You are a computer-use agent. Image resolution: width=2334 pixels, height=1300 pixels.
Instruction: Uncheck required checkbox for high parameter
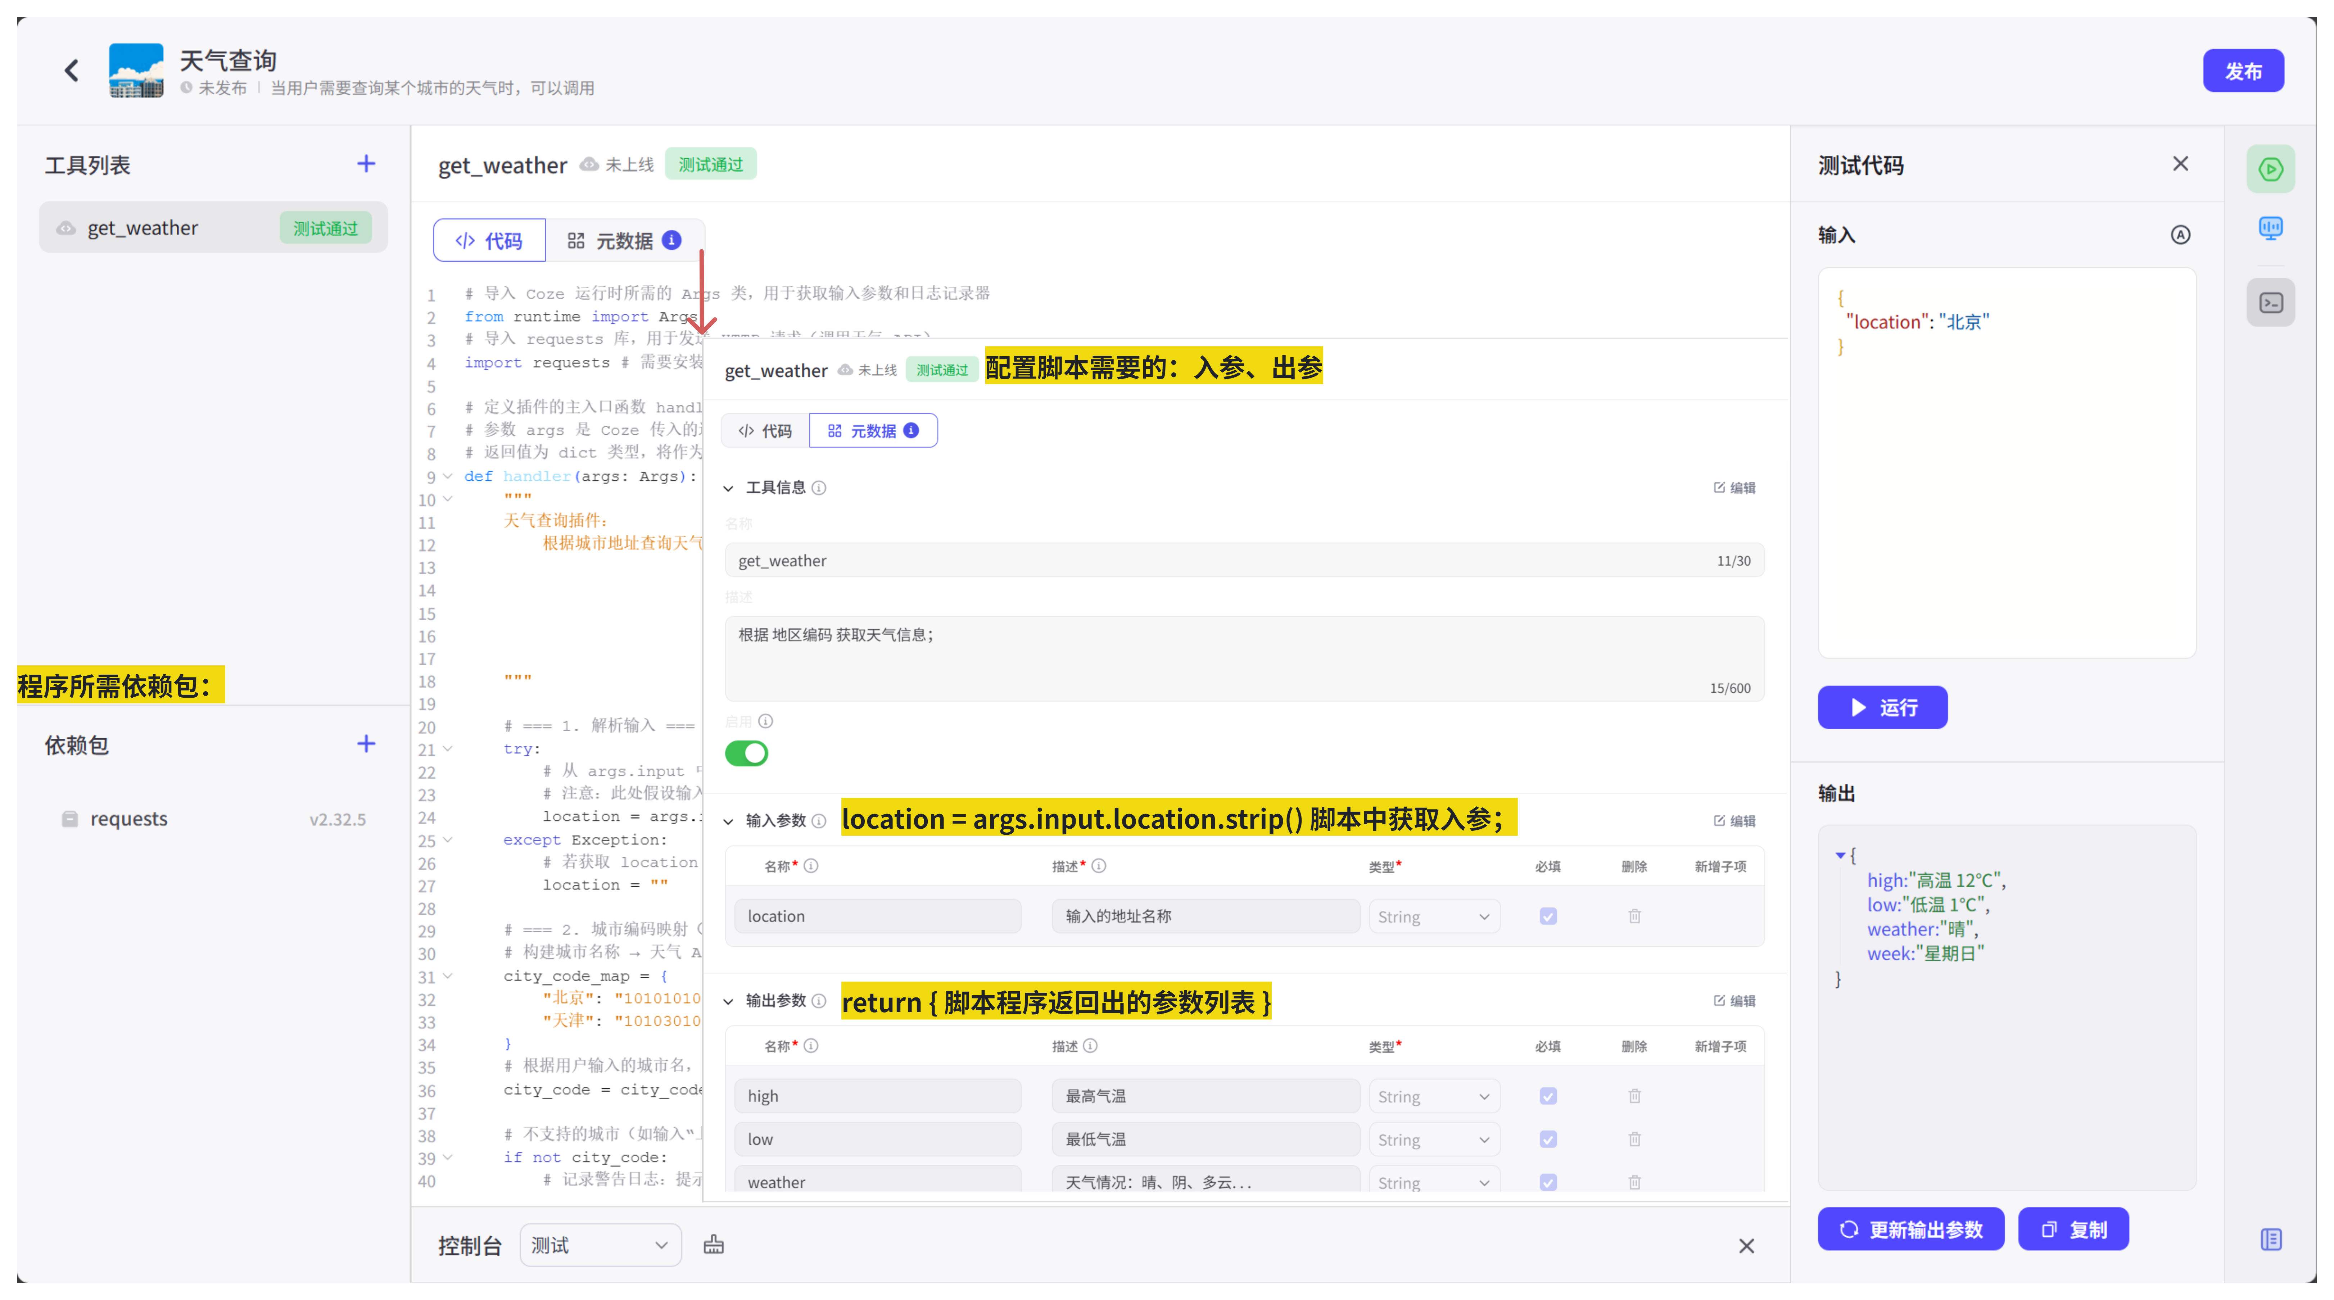[x=1548, y=1096]
